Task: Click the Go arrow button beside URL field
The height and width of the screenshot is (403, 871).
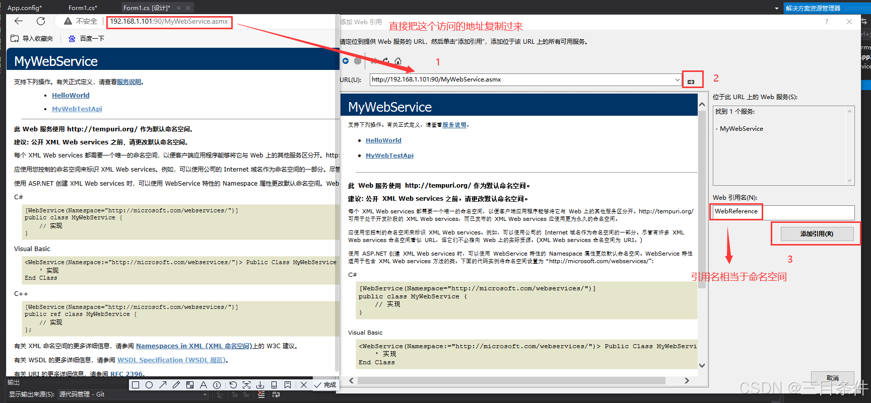Action: click(x=691, y=81)
